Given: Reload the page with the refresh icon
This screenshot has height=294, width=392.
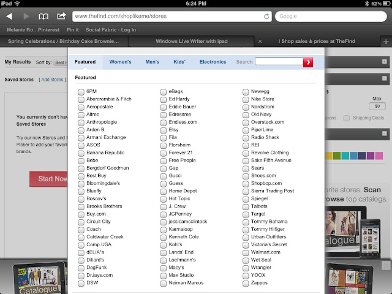Looking at the screenshot, I should pos(266,16).
